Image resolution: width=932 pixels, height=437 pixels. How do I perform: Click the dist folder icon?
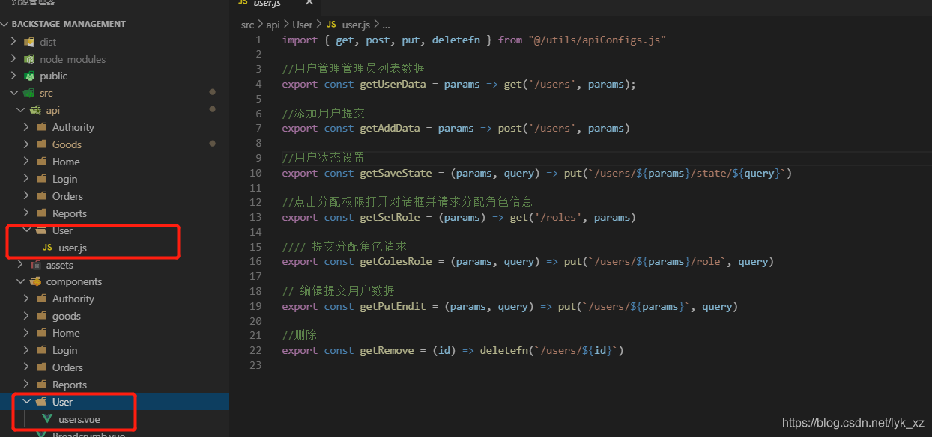click(29, 42)
